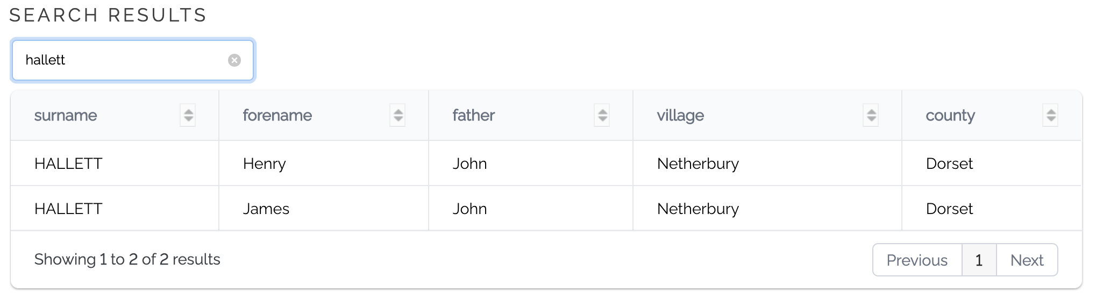Go to the Previous results page
Screen dimensions: 1096x299
coord(917,260)
